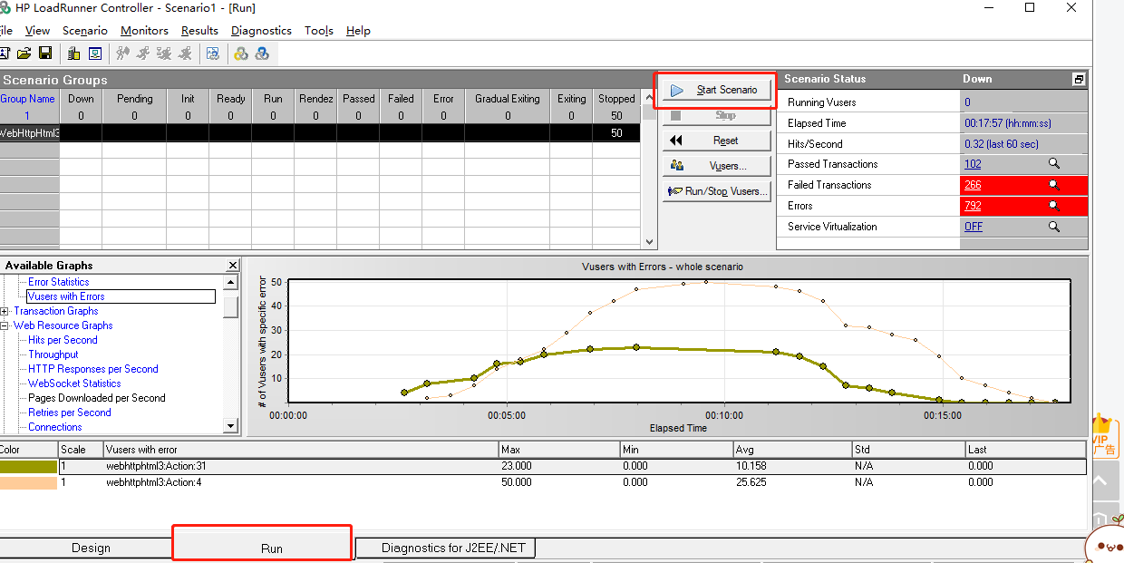Click the Service Virtualization OFF link
This screenshot has width=1124, height=563.
tap(974, 227)
